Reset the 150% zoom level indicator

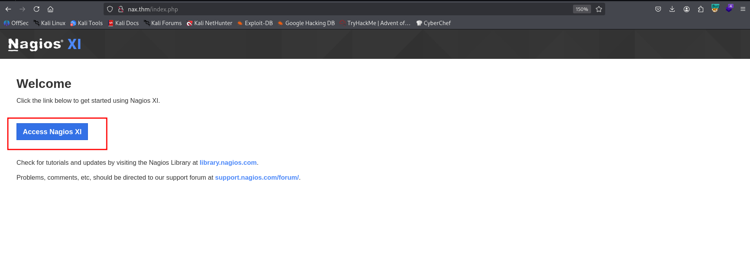tap(582, 9)
